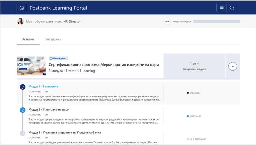256x145 pixels.
Task: Click the 1 от 4 завършени модули panel
Action: click(x=194, y=66)
